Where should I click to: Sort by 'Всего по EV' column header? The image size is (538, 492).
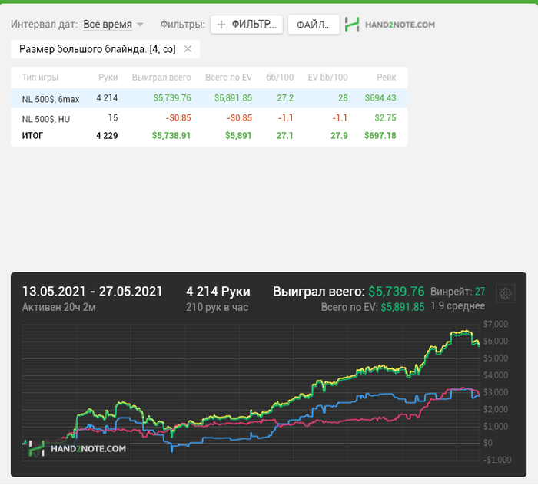228,78
